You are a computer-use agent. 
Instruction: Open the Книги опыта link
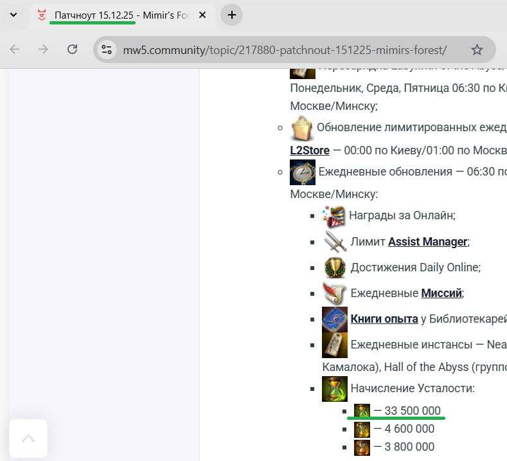pyautogui.click(x=384, y=319)
